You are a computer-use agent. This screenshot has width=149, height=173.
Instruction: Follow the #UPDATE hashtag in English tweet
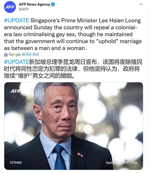click(17, 20)
